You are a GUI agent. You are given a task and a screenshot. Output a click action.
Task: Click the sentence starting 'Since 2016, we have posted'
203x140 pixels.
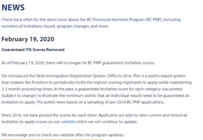50,115
